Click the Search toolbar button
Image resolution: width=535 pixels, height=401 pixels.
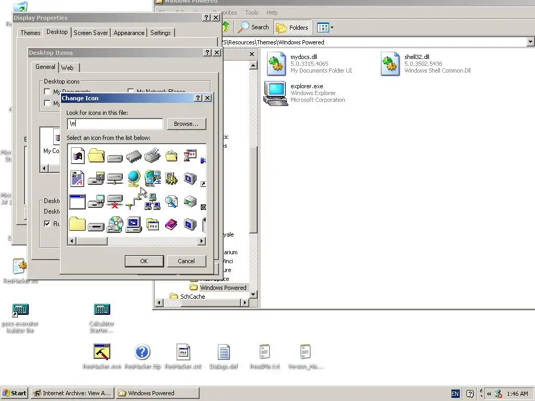click(253, 27)
